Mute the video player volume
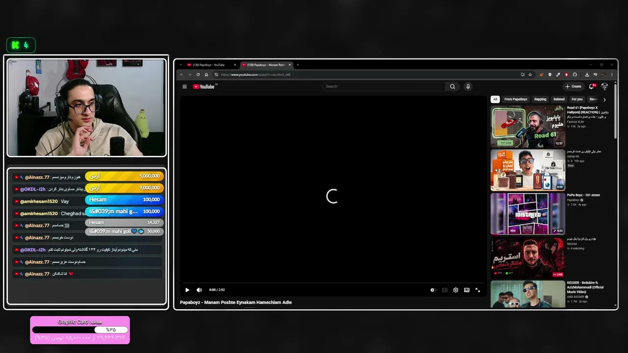Image resolution: width=628 pixels, height=353 pixels. click(x=199, y=290)
